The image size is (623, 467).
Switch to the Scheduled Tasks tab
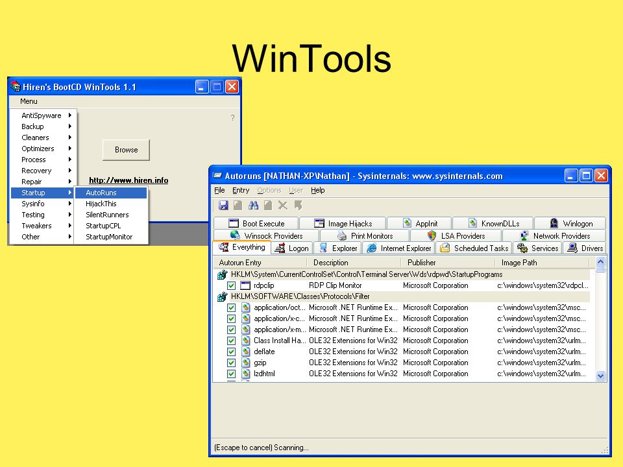click(x=474, y=248)
